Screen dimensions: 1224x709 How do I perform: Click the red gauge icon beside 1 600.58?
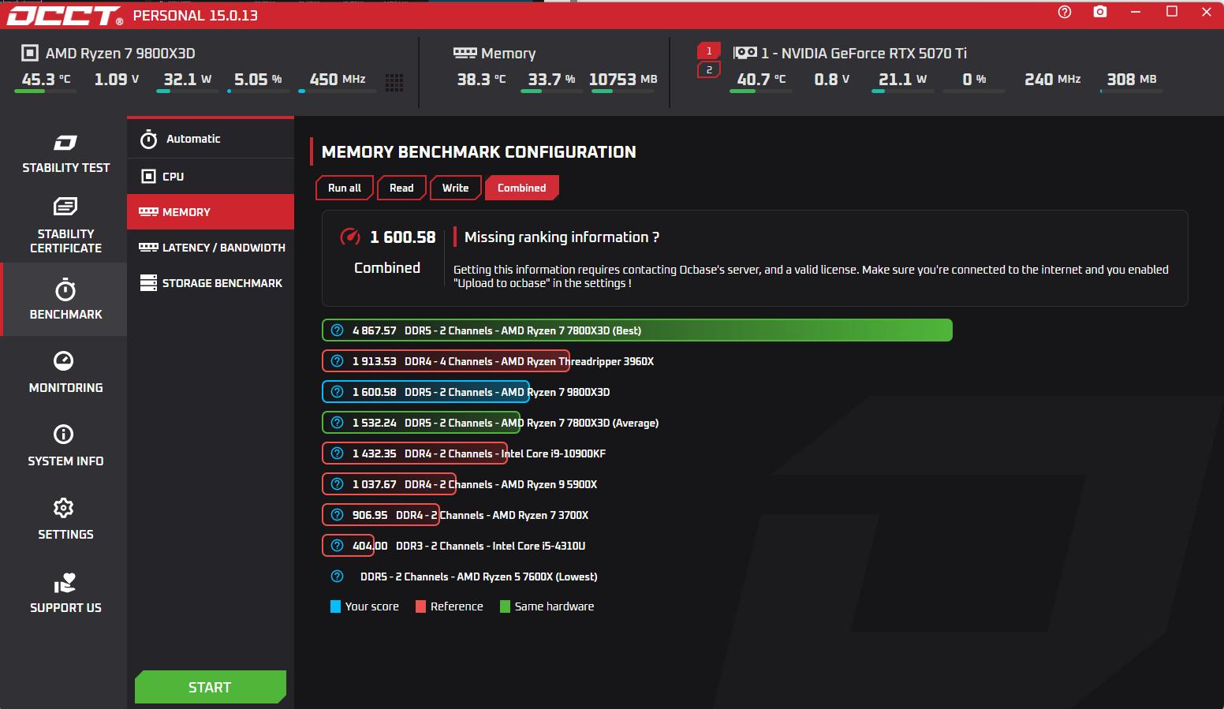(x=350, y=237)
